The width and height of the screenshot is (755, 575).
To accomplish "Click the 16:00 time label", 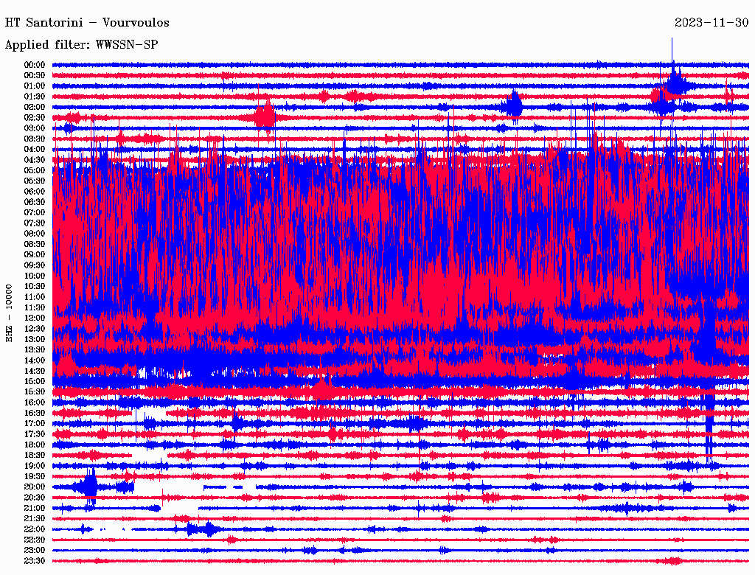I will tap(35, 402).
